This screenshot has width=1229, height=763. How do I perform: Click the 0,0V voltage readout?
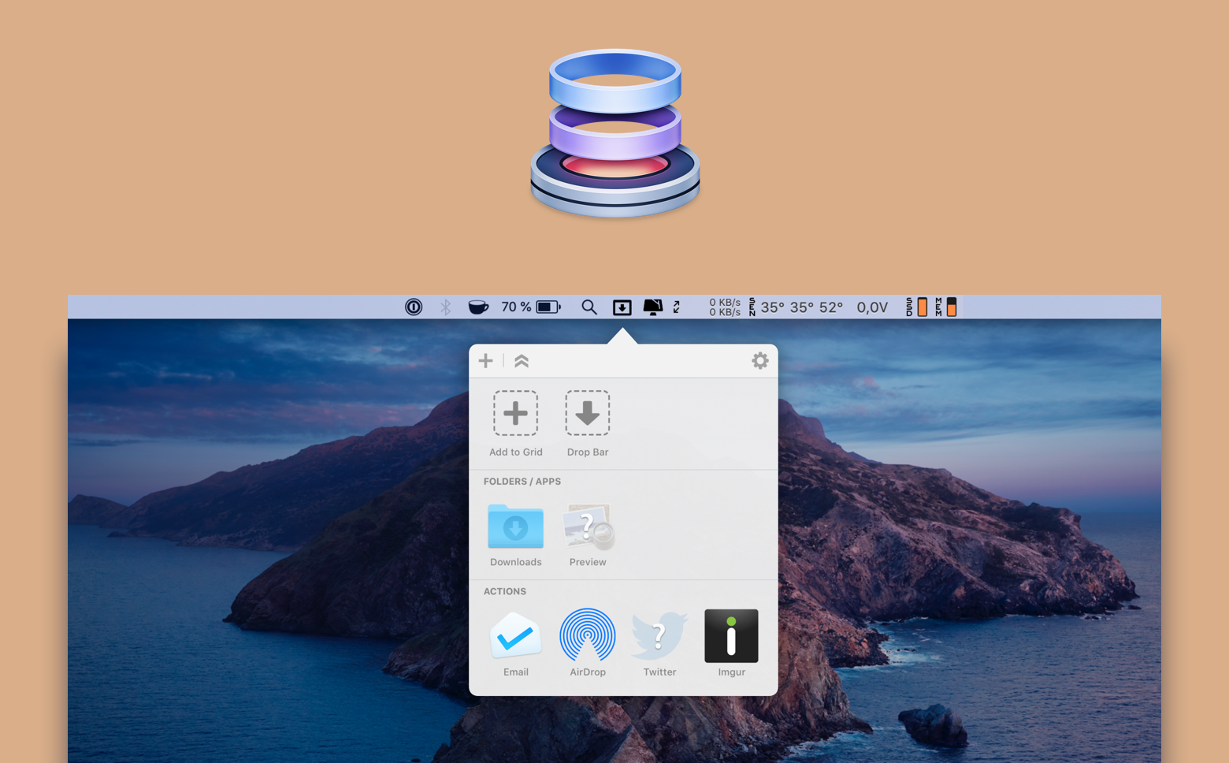tap(872, 307)
